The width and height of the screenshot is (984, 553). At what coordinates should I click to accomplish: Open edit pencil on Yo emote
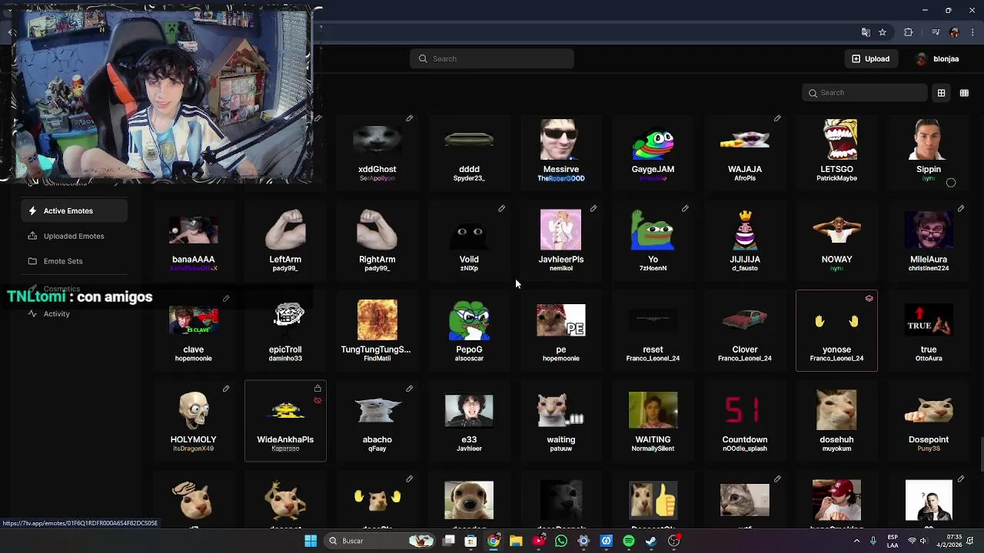685,208
